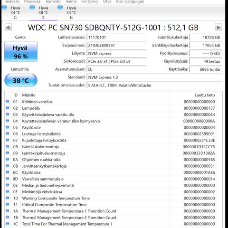Click status dot for Critical Composite Temperature Time
The image size is (228, 228).
click(x=7, y=204)
